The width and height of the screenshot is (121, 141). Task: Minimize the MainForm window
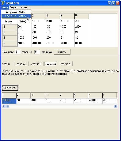pos(110,3)
